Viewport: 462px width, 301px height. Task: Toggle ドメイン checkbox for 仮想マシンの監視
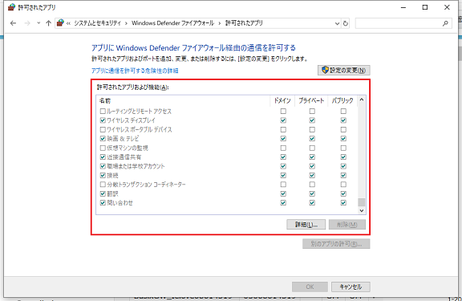point(283,148)
